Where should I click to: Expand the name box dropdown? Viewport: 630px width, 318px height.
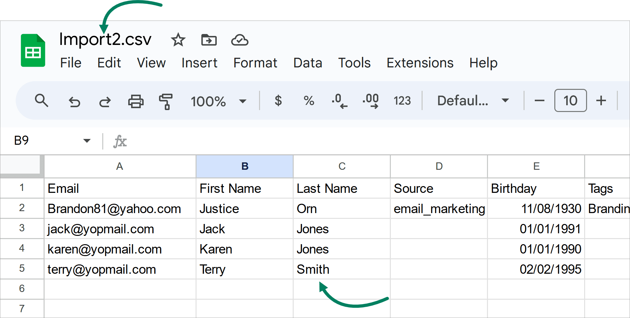87,141
